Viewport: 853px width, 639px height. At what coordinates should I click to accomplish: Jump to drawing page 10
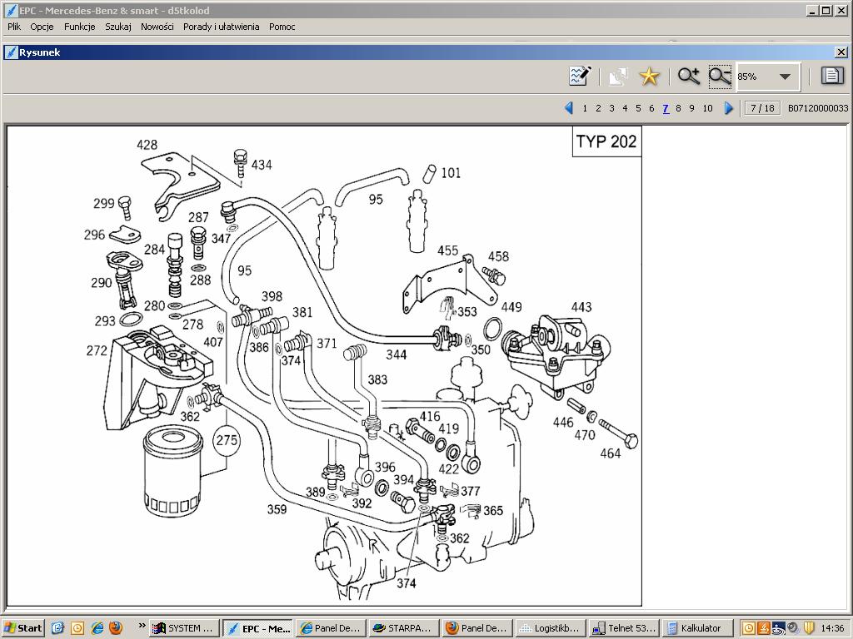tap(707, 108)
